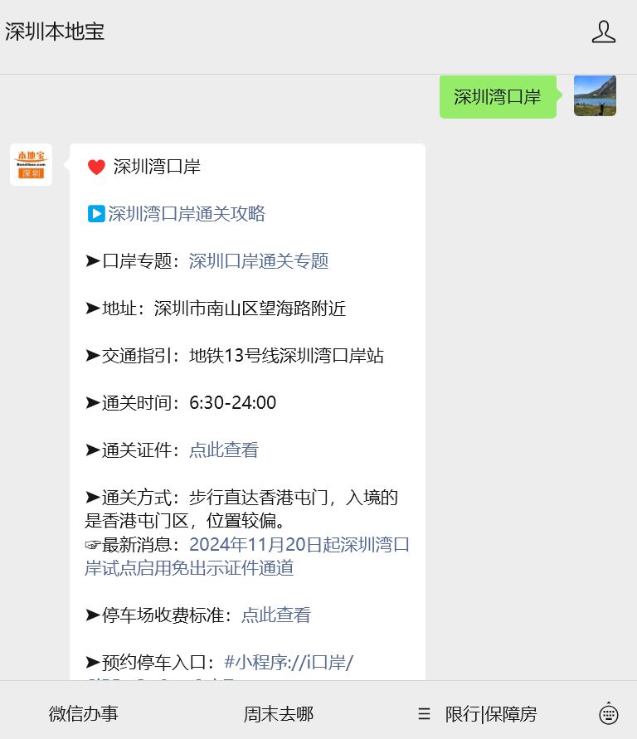Click the red heart icon beside 深圳湾口岸
The image size is (637, 739).
(96, 168)
